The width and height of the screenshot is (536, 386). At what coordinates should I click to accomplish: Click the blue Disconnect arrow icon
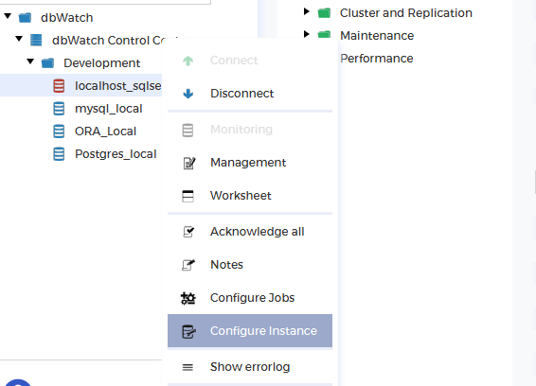coord(188,94)
